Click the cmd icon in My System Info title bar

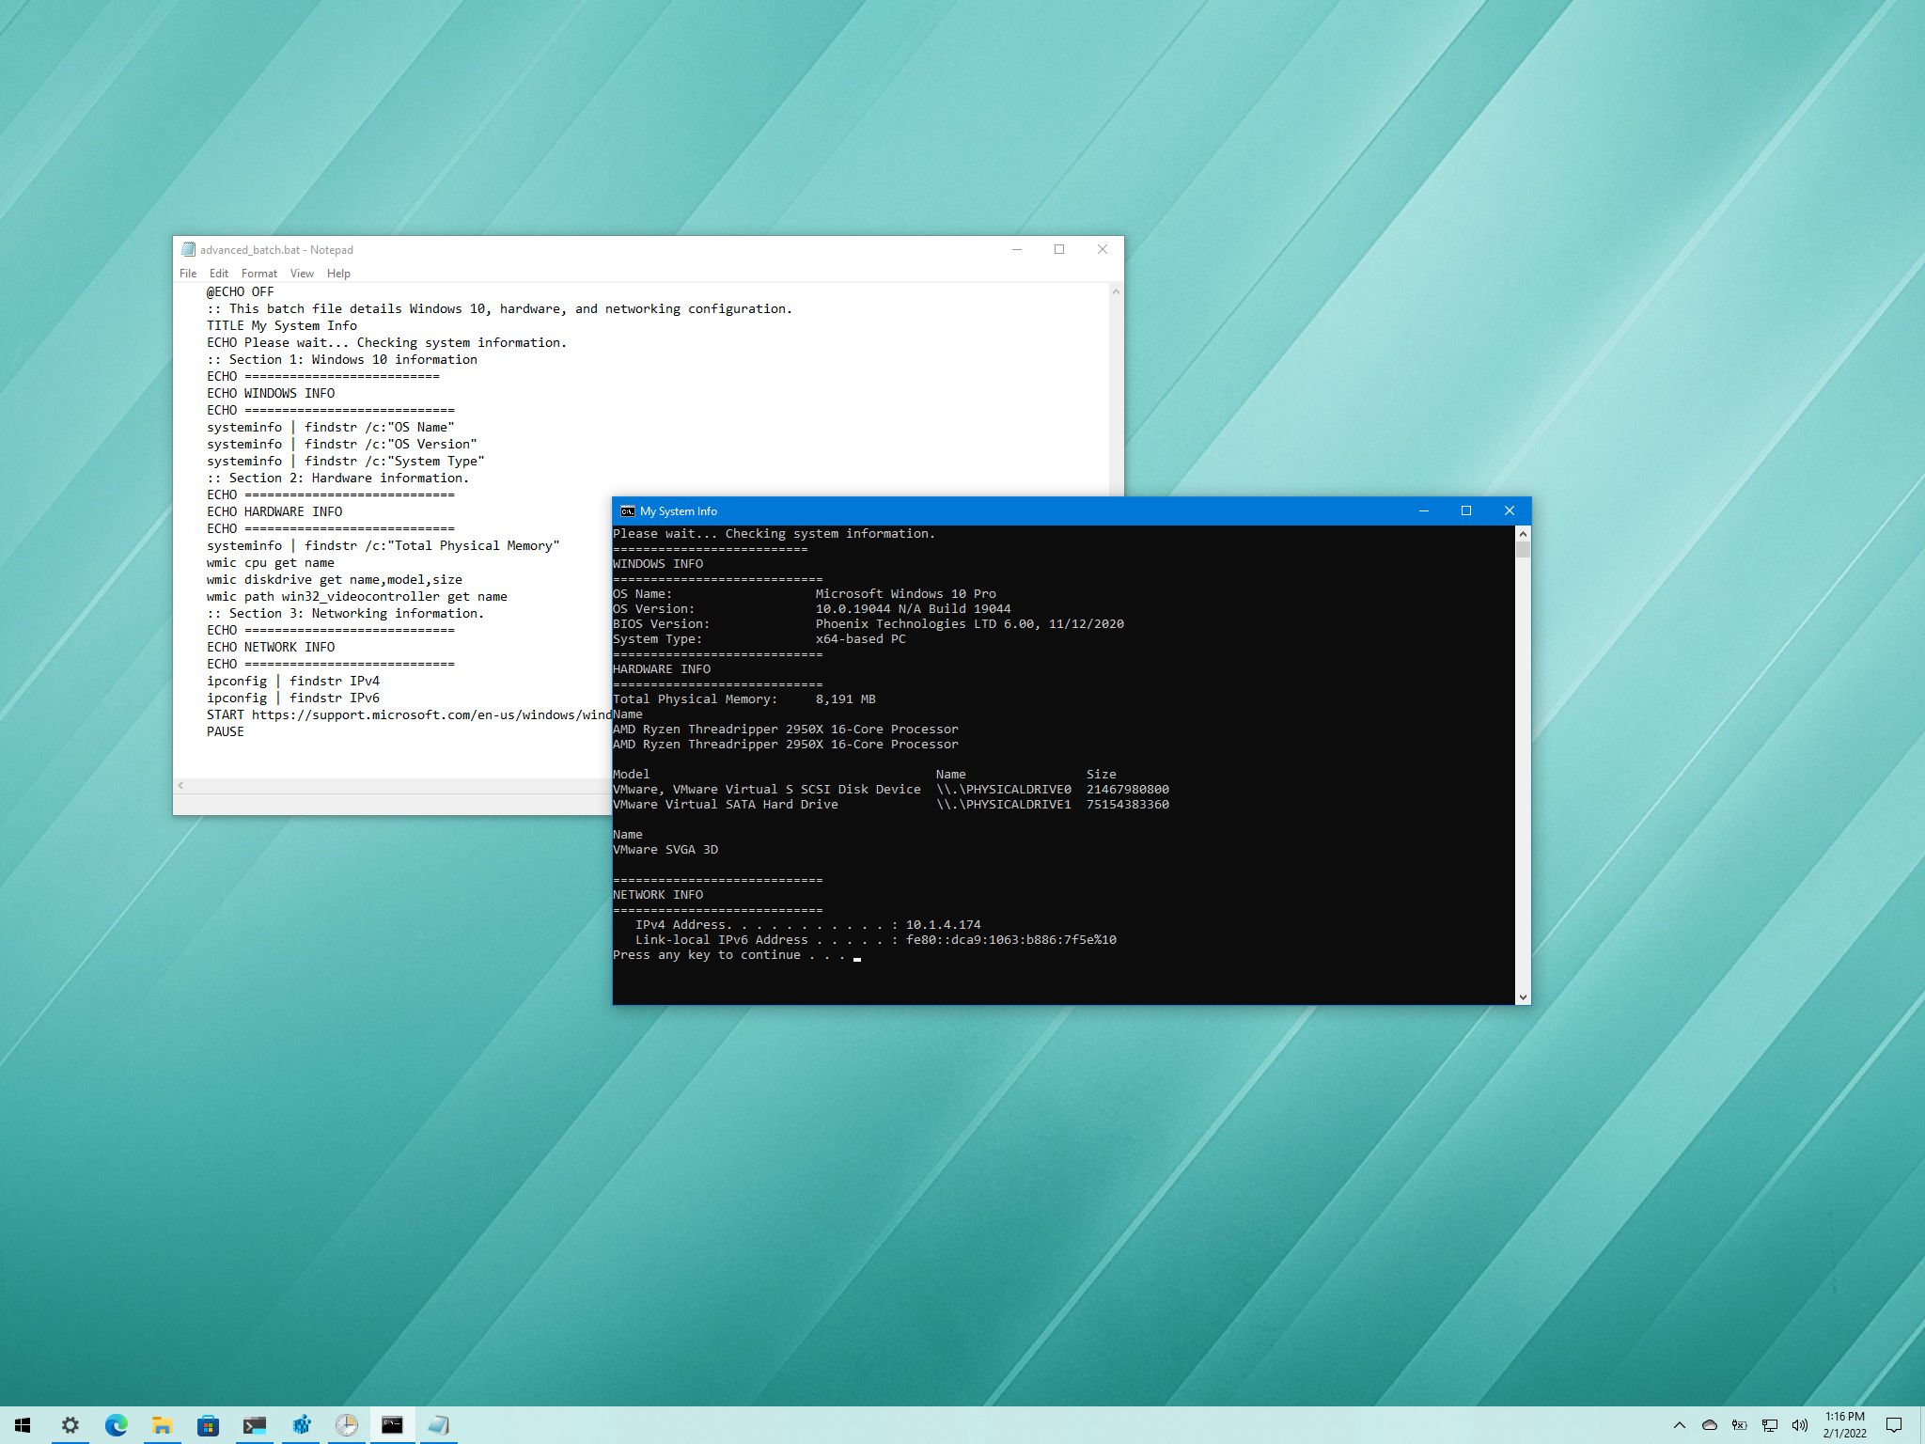point(627,510)
